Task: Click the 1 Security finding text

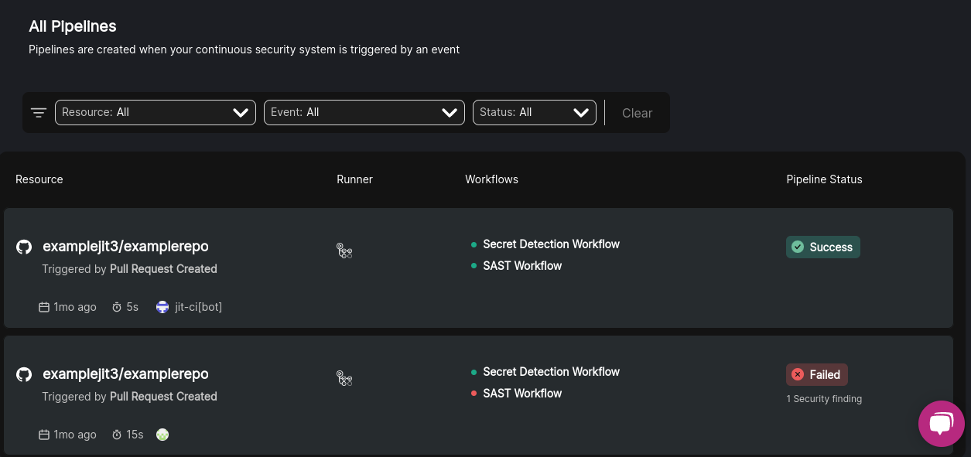Action: [824, 399]
